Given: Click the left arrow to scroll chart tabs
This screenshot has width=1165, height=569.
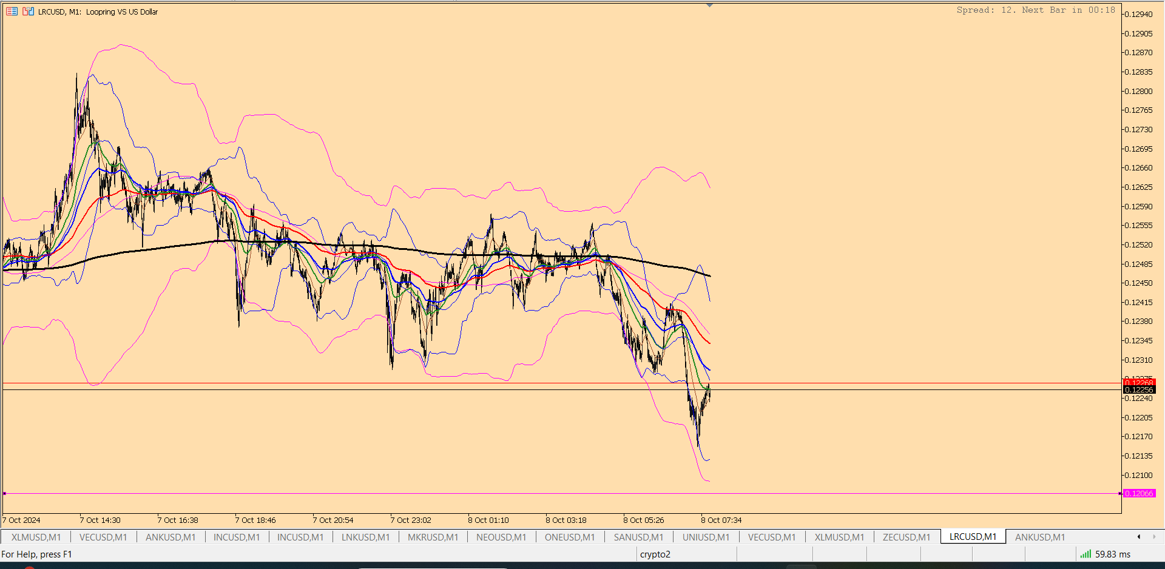Looking at the screenshot, I should tap(1138, 537).
